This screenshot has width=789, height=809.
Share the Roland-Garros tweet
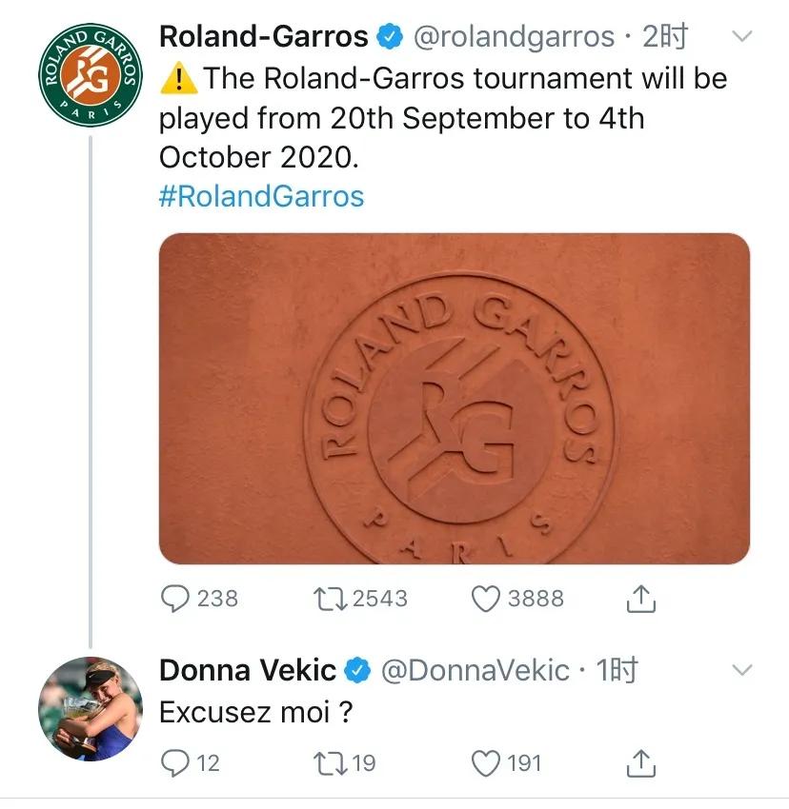pyautogui.click(x=640, y=598)
